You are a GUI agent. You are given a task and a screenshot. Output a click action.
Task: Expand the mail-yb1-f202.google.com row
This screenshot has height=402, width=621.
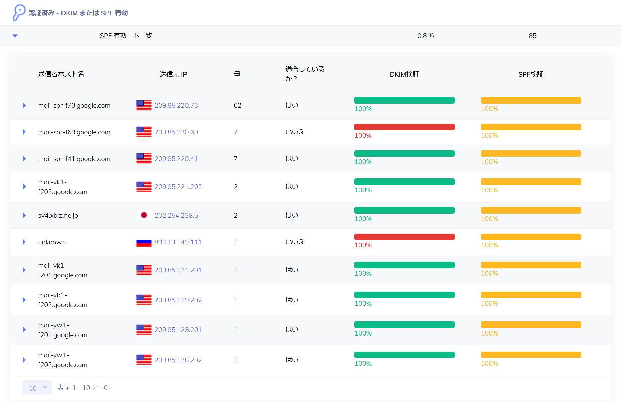pos(24,300)
